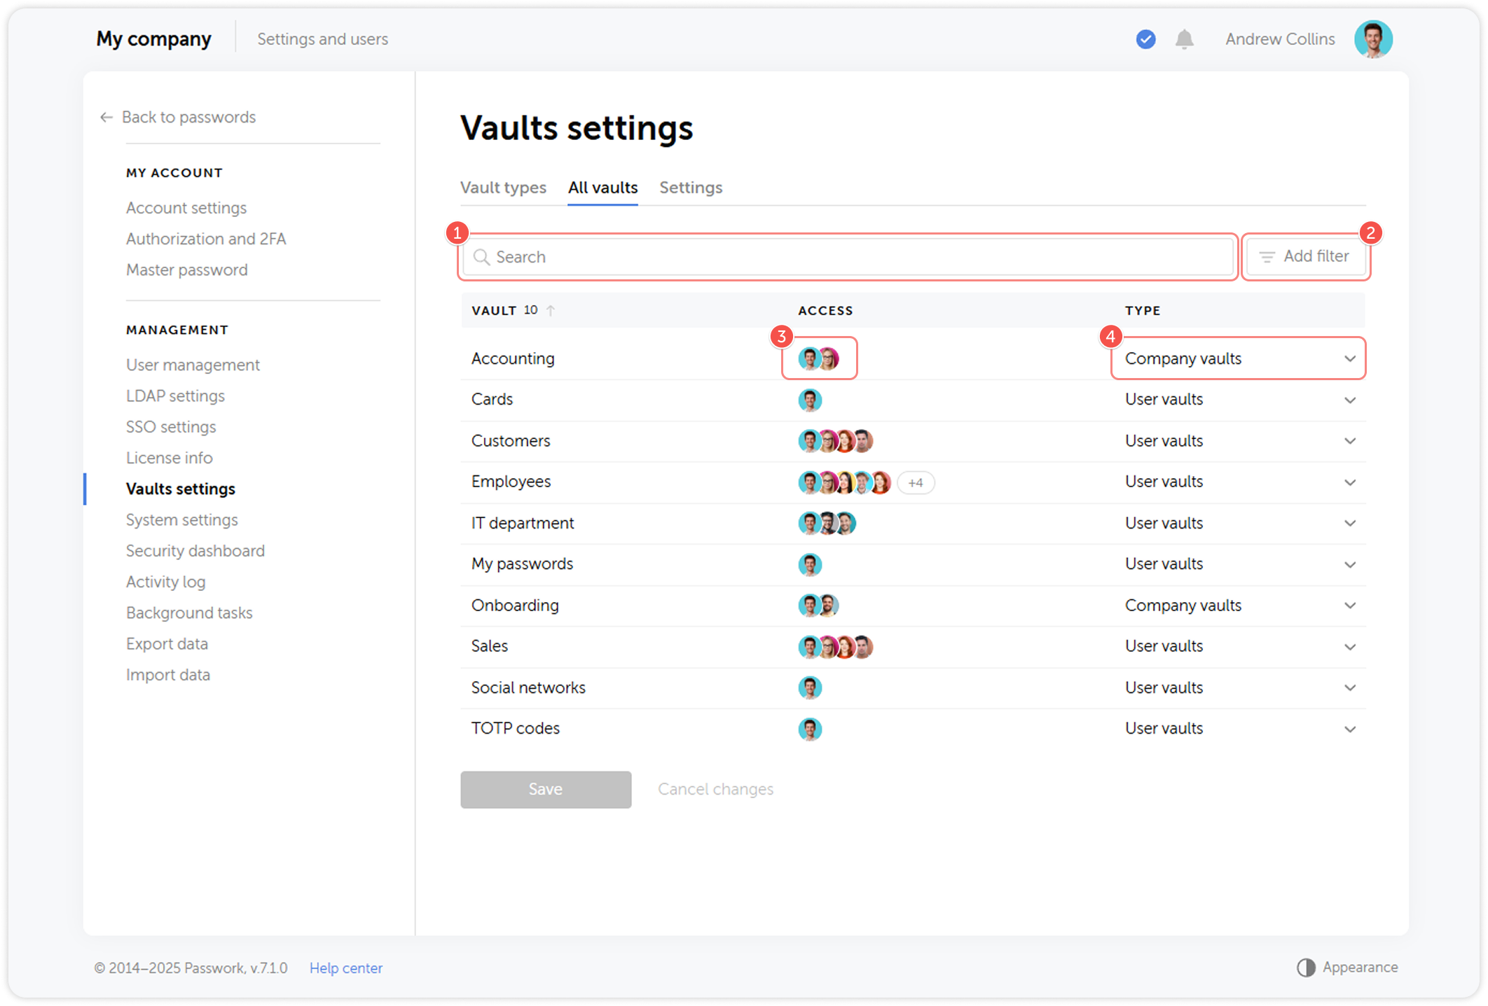This screenshot has height=1006, width=1488.
Task: Click the blue verified checkmark icon
Action: tap(1145, 39)
